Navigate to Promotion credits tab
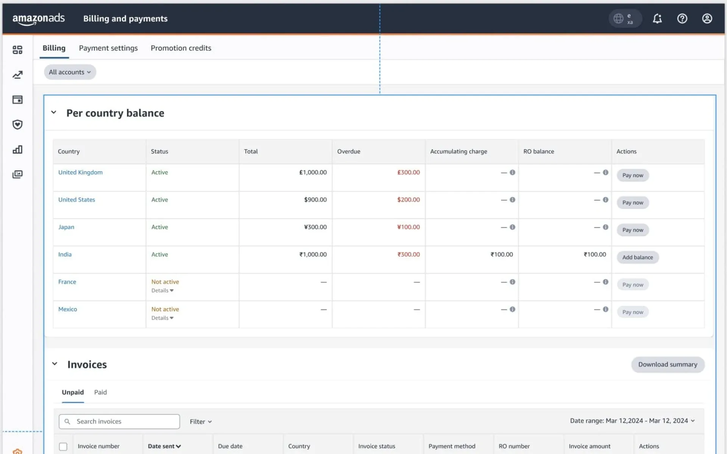The height and width of the screenshot is (454, 727). [x=181, y=48]
